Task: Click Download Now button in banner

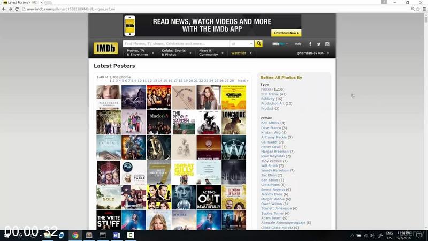Action: tap(286, 33)
